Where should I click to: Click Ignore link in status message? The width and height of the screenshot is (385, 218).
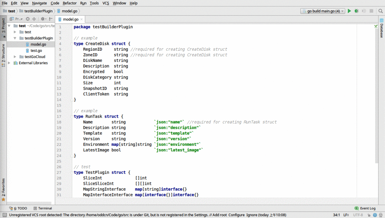[x=252, y=215]
